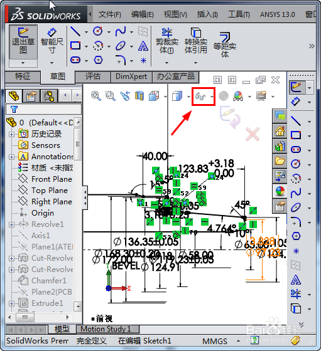
Task: Click the red X cancel sketch icon
Action: point(253,134)
